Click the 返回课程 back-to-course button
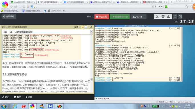 9,16
